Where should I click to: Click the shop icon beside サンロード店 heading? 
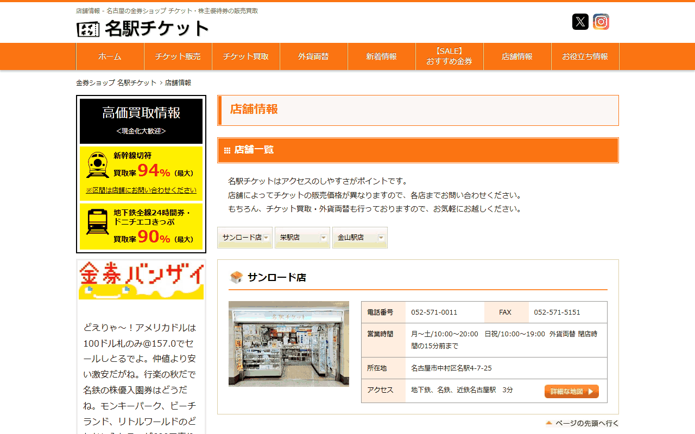236,277
